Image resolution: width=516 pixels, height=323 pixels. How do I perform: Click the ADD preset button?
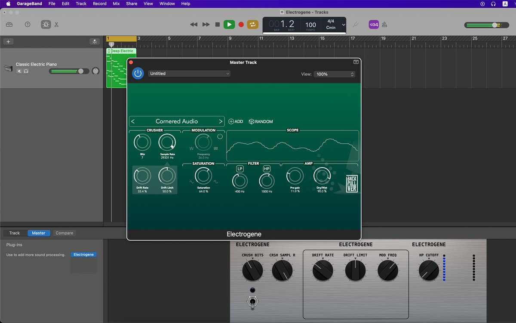[236, 121]
